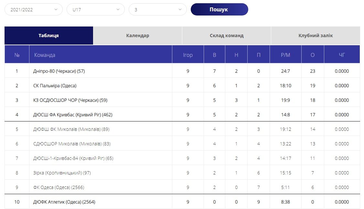Screen dimensions: 364x209
Task: Click ДЮФК Атлетик (Одеса) (2564)
Action: [64, 202]
